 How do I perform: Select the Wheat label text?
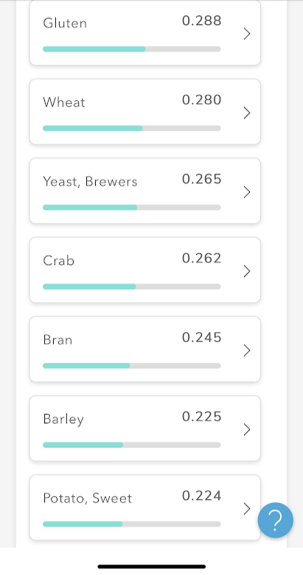64,102
